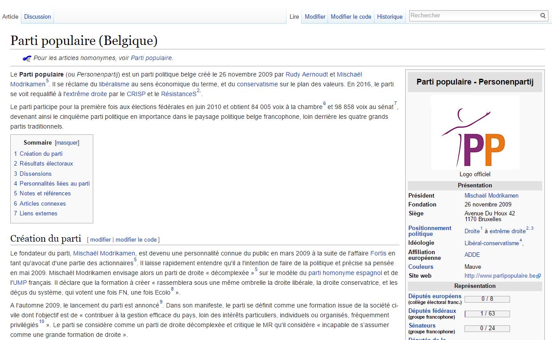Jump to Liens externes section
The width and height of the screenshot is (552, 340).
point(36,213)
